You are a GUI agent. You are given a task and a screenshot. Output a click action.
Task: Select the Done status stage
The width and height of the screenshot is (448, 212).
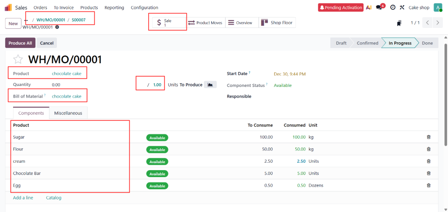[427, 43]
